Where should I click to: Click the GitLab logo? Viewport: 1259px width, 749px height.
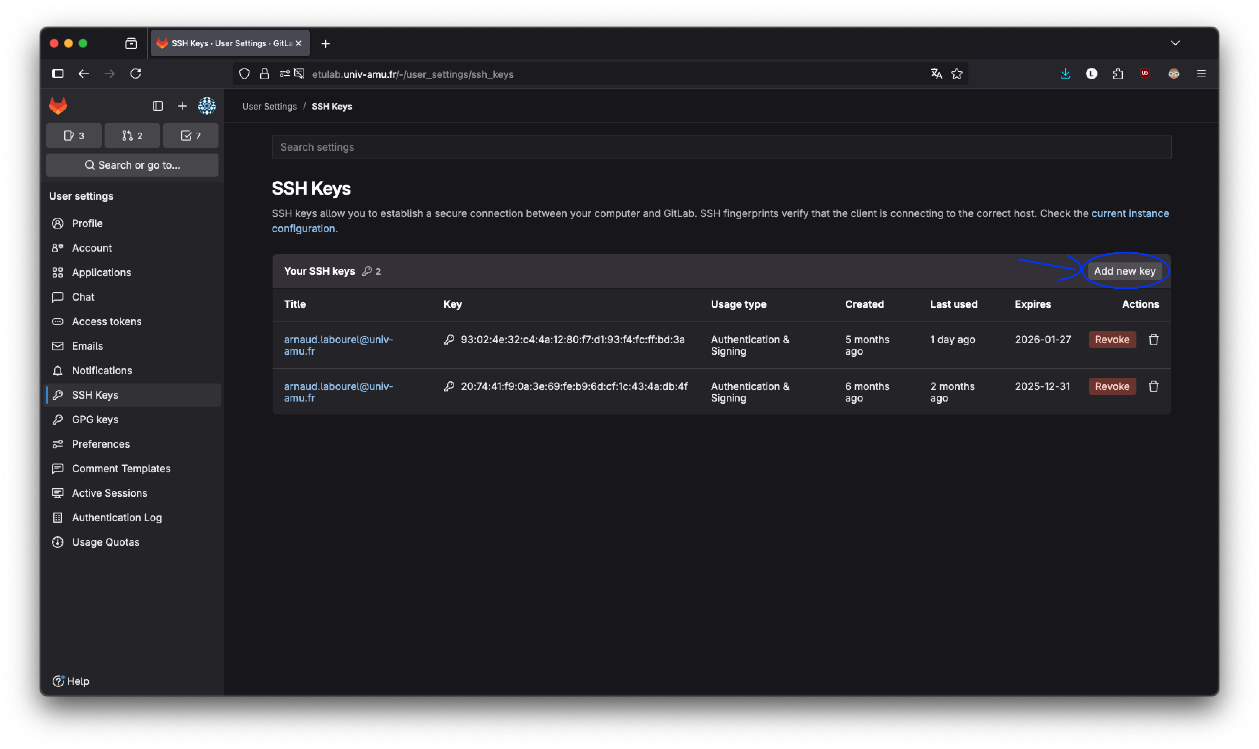[x=58, y=106]
